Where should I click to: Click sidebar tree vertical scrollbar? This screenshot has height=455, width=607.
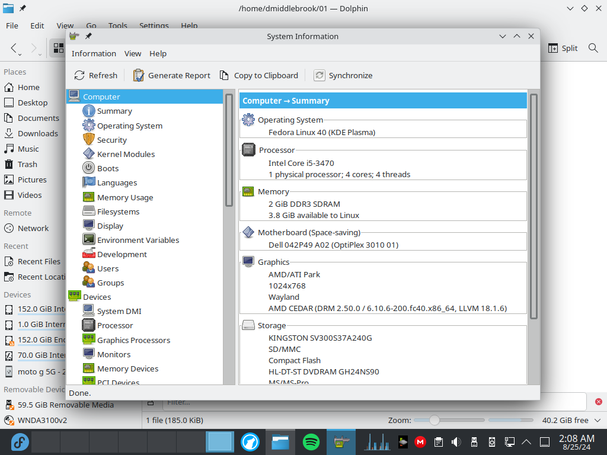tap(229, 150)
